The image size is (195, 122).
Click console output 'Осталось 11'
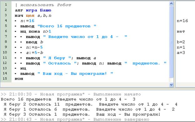tap(44, 104)
